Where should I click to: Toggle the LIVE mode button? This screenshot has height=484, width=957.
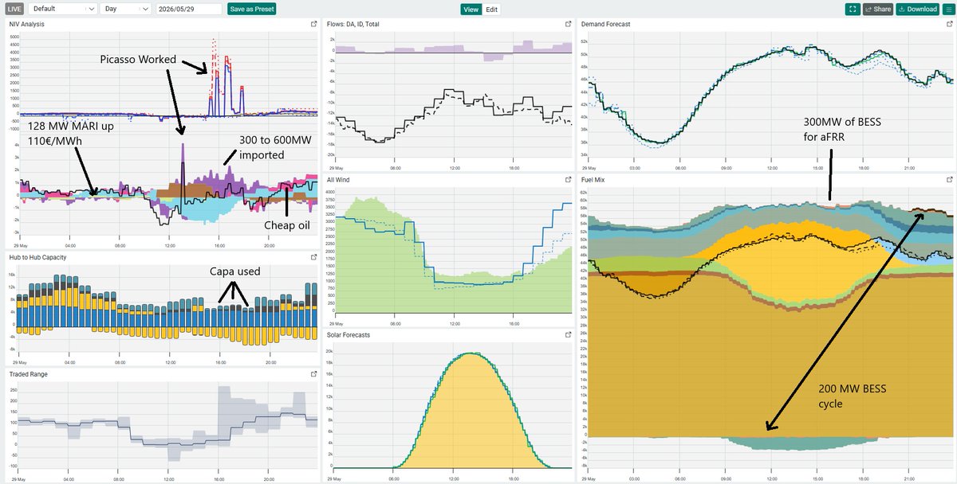pos(14,10)
